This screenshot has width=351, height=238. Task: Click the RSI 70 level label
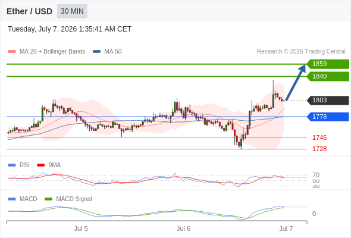coord(316,175)
